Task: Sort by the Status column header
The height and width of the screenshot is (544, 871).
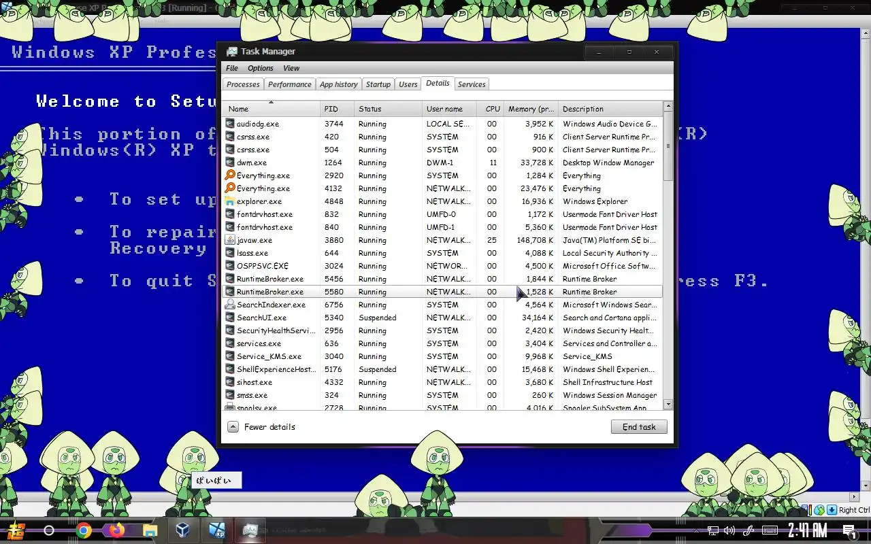Action: pos(388,109)
